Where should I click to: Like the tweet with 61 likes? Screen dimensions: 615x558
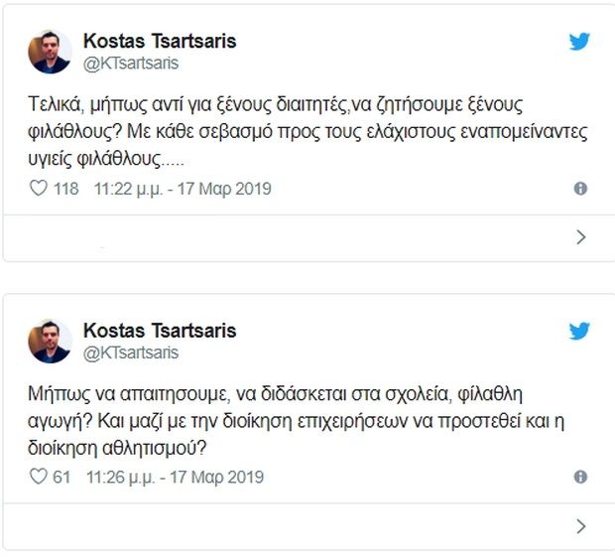pyautogui.click(x=39, y=478)
